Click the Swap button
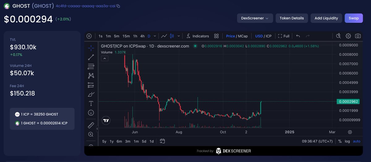 (354, 18)
